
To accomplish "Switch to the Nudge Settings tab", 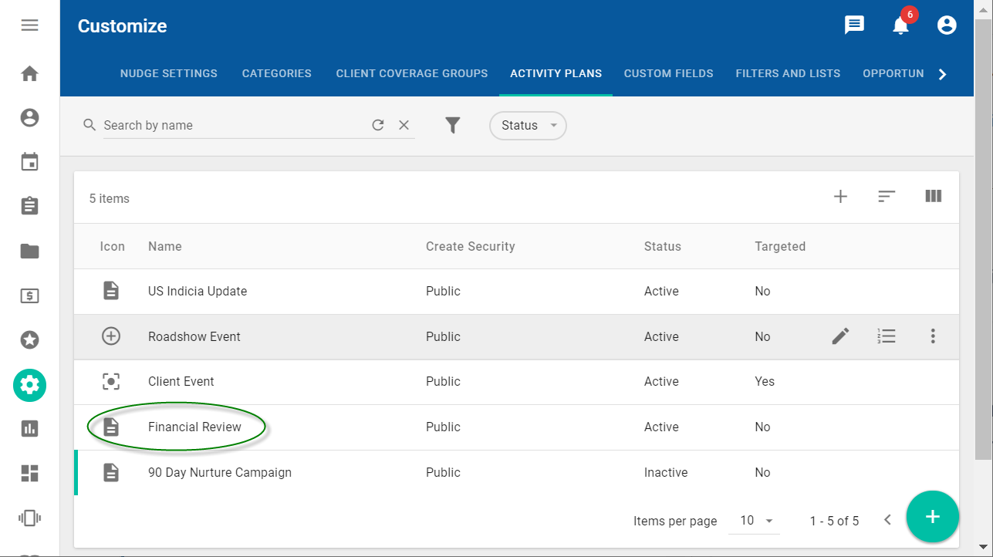I will pos(168,73).
